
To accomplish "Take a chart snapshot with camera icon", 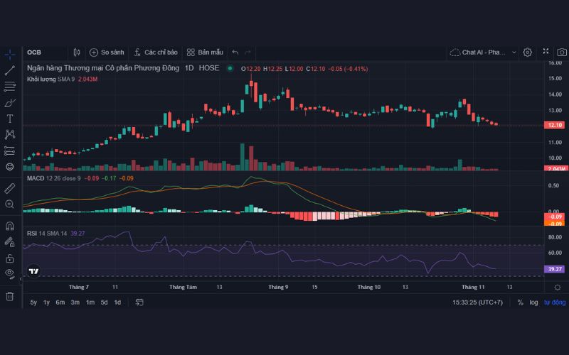I will pyautogui.click(x=562, y=52).
